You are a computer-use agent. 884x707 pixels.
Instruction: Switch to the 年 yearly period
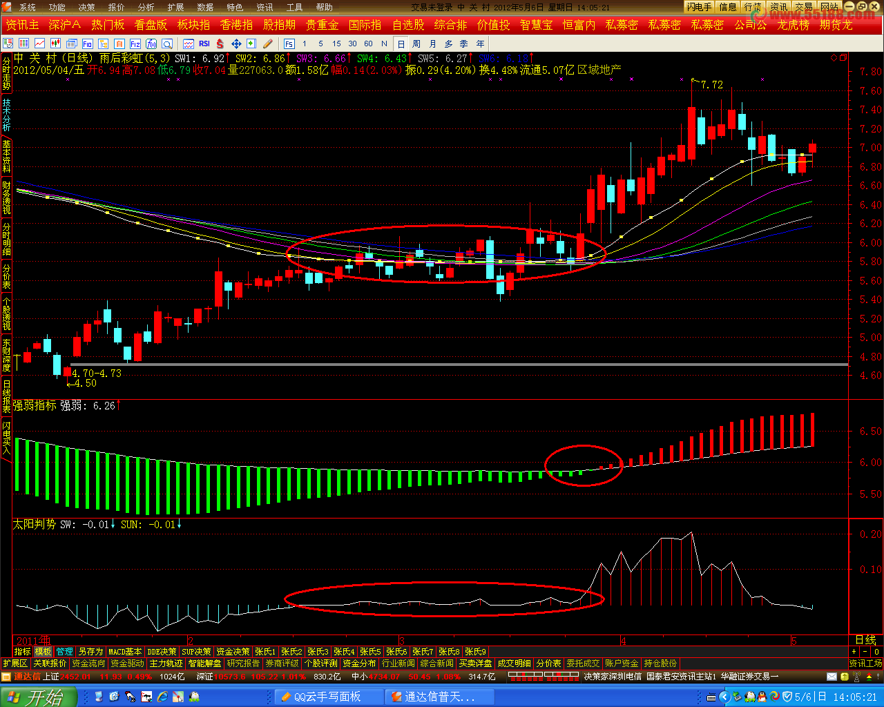(x=480, y=43)
